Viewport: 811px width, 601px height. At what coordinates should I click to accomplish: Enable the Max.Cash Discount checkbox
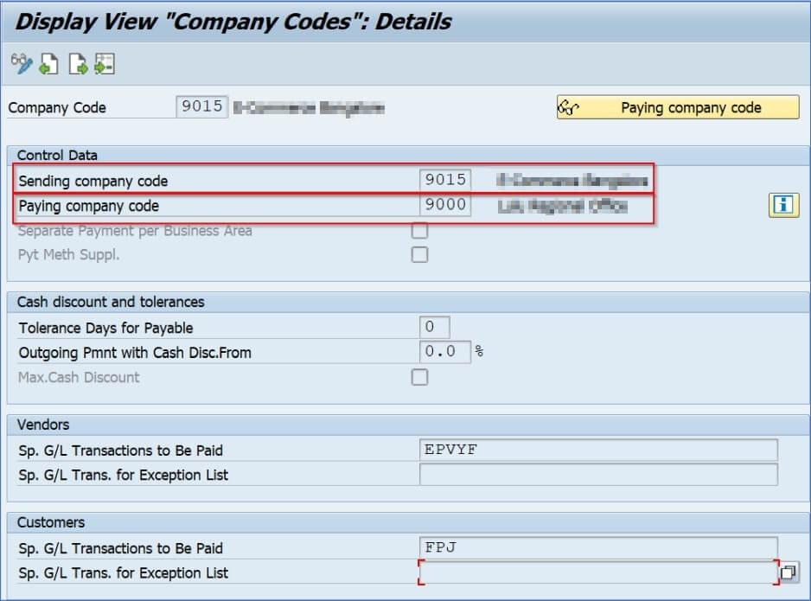coord(419,377)
